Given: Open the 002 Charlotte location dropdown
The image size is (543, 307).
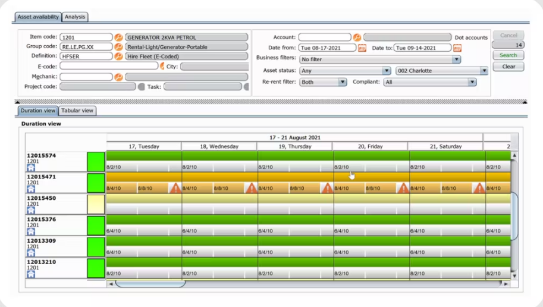Looking at the screenshot, I should click(484, 71).
